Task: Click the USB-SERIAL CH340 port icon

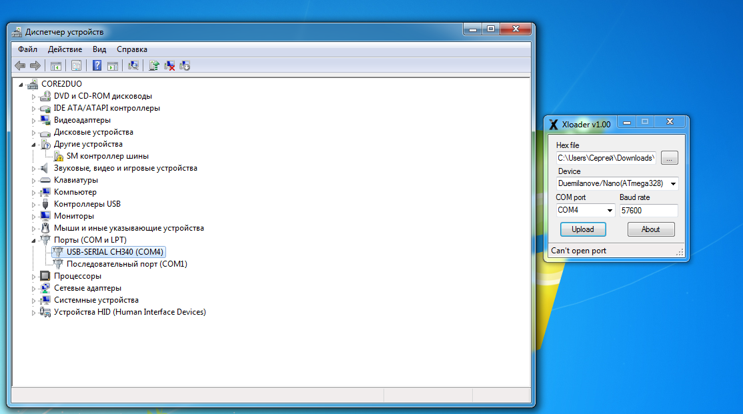Action: (x=58, y=252)
